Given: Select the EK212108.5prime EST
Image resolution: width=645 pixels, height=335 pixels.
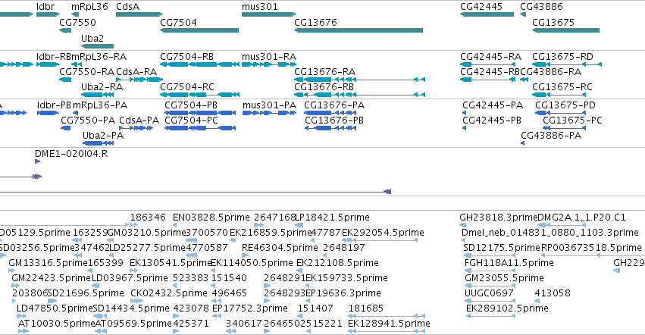Looking at the screenshot, I should [299, 271].
